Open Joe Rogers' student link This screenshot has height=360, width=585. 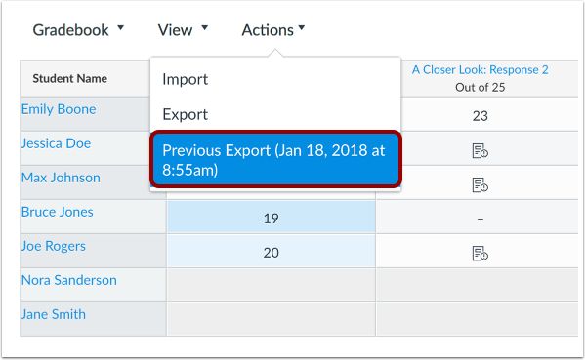coord(54,246)
